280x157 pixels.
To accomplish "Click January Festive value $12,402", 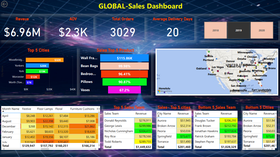I will click(28, 137).
